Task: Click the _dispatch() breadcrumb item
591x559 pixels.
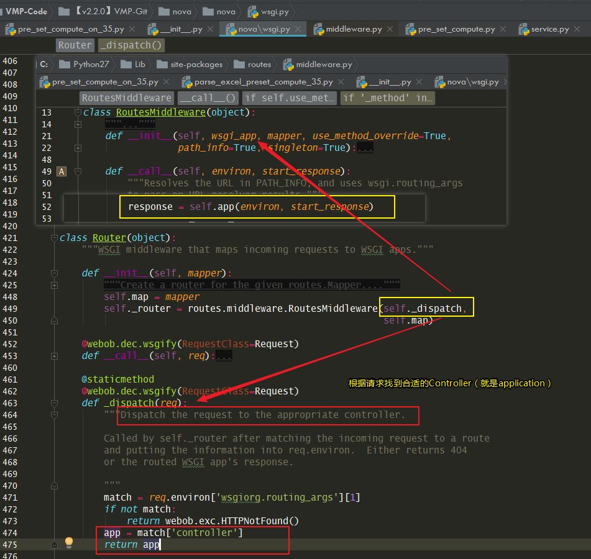Action: [x=131, y=45]
